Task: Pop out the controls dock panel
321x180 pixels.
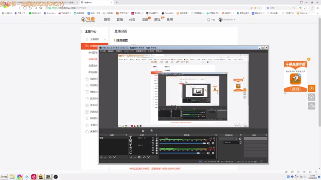Action: 266,135
